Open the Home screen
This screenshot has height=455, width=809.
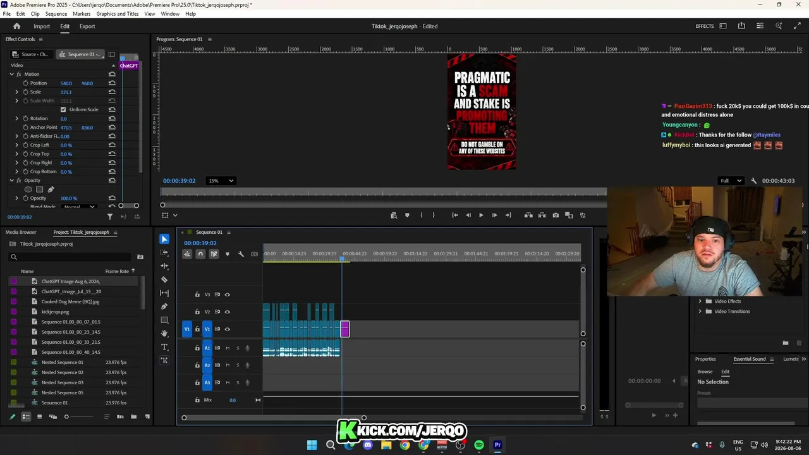[x=17, y=27]
